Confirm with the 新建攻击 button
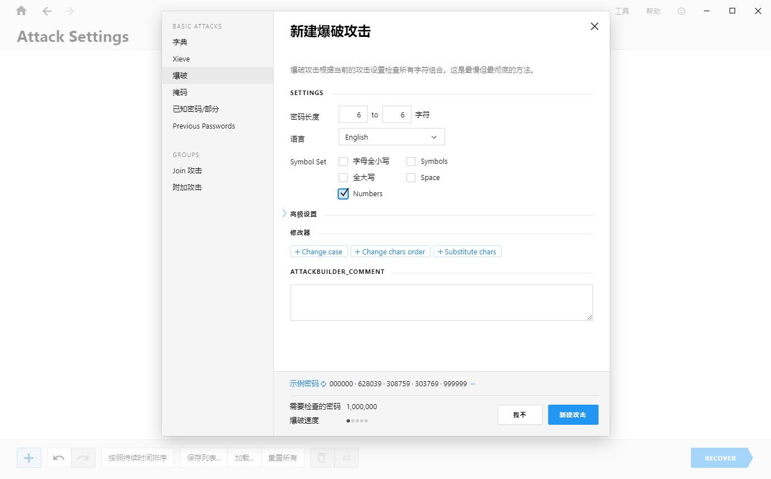This screenshot has width=771, height=479. tap(573, 415)
